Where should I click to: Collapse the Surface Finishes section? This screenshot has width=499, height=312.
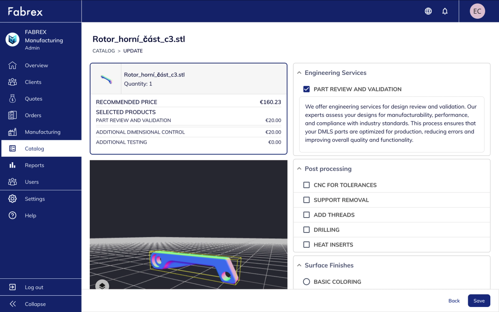pos(299,265)
